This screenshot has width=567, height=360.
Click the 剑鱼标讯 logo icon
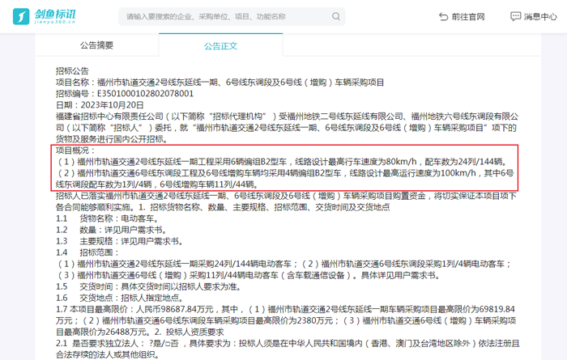tap(21, 17)
